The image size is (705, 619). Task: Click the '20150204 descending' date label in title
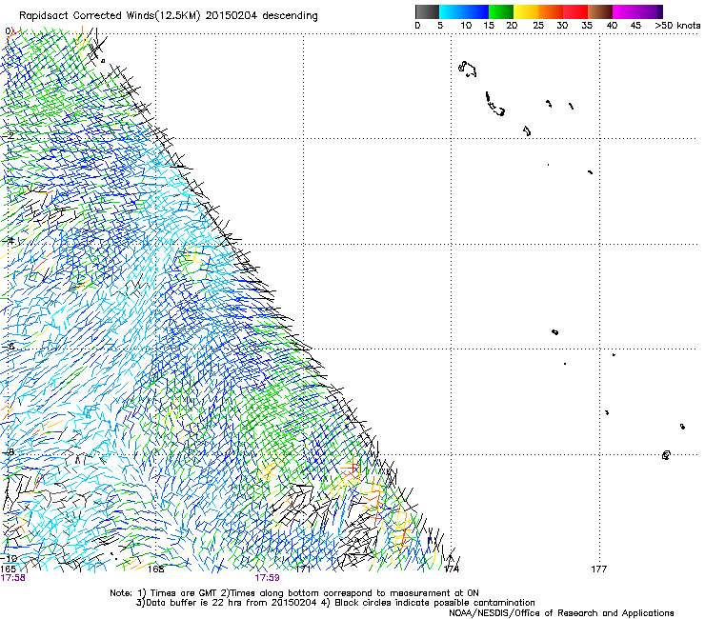click(262, 16)
